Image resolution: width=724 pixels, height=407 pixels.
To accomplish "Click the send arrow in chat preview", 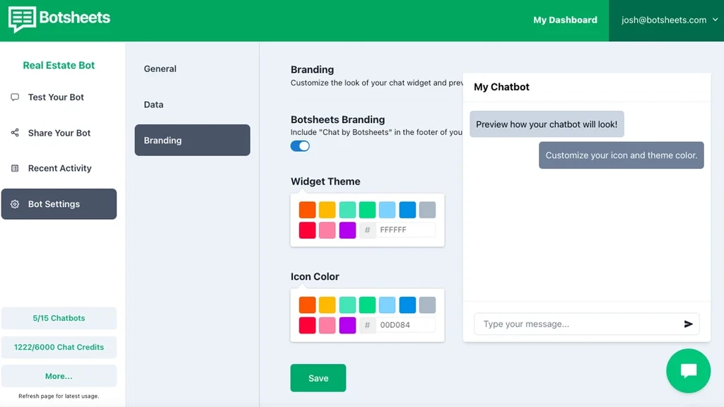I will point(688,324).
